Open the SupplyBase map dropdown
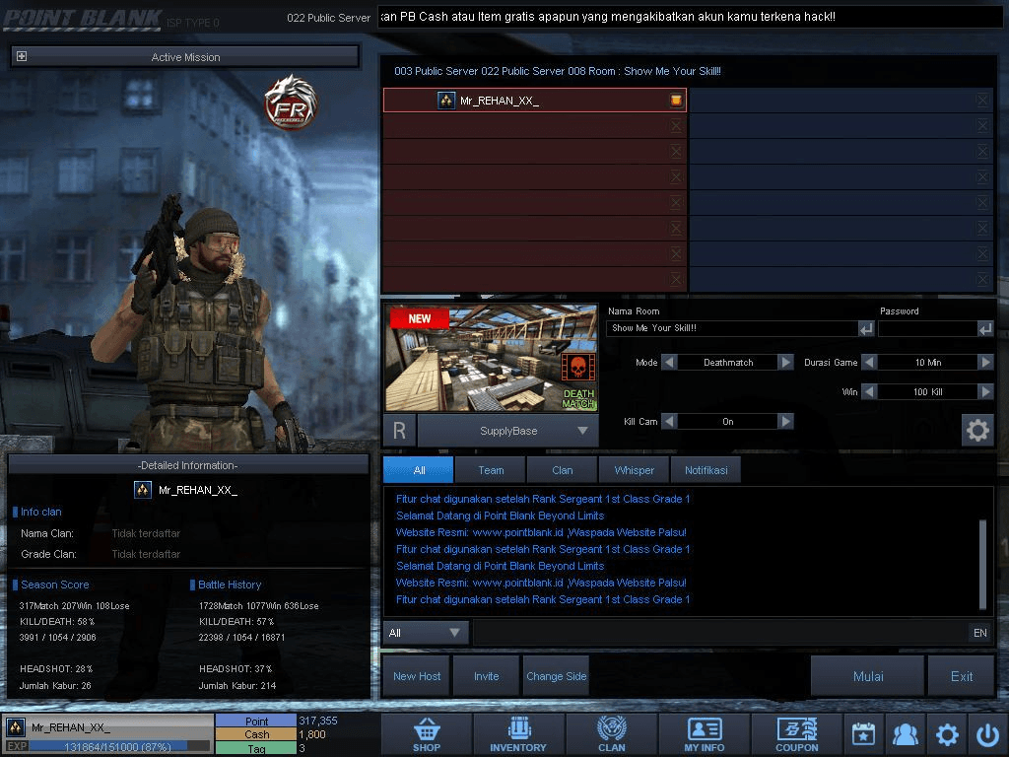This screenshot has width=1009, height=757. [x=508, y=431]
